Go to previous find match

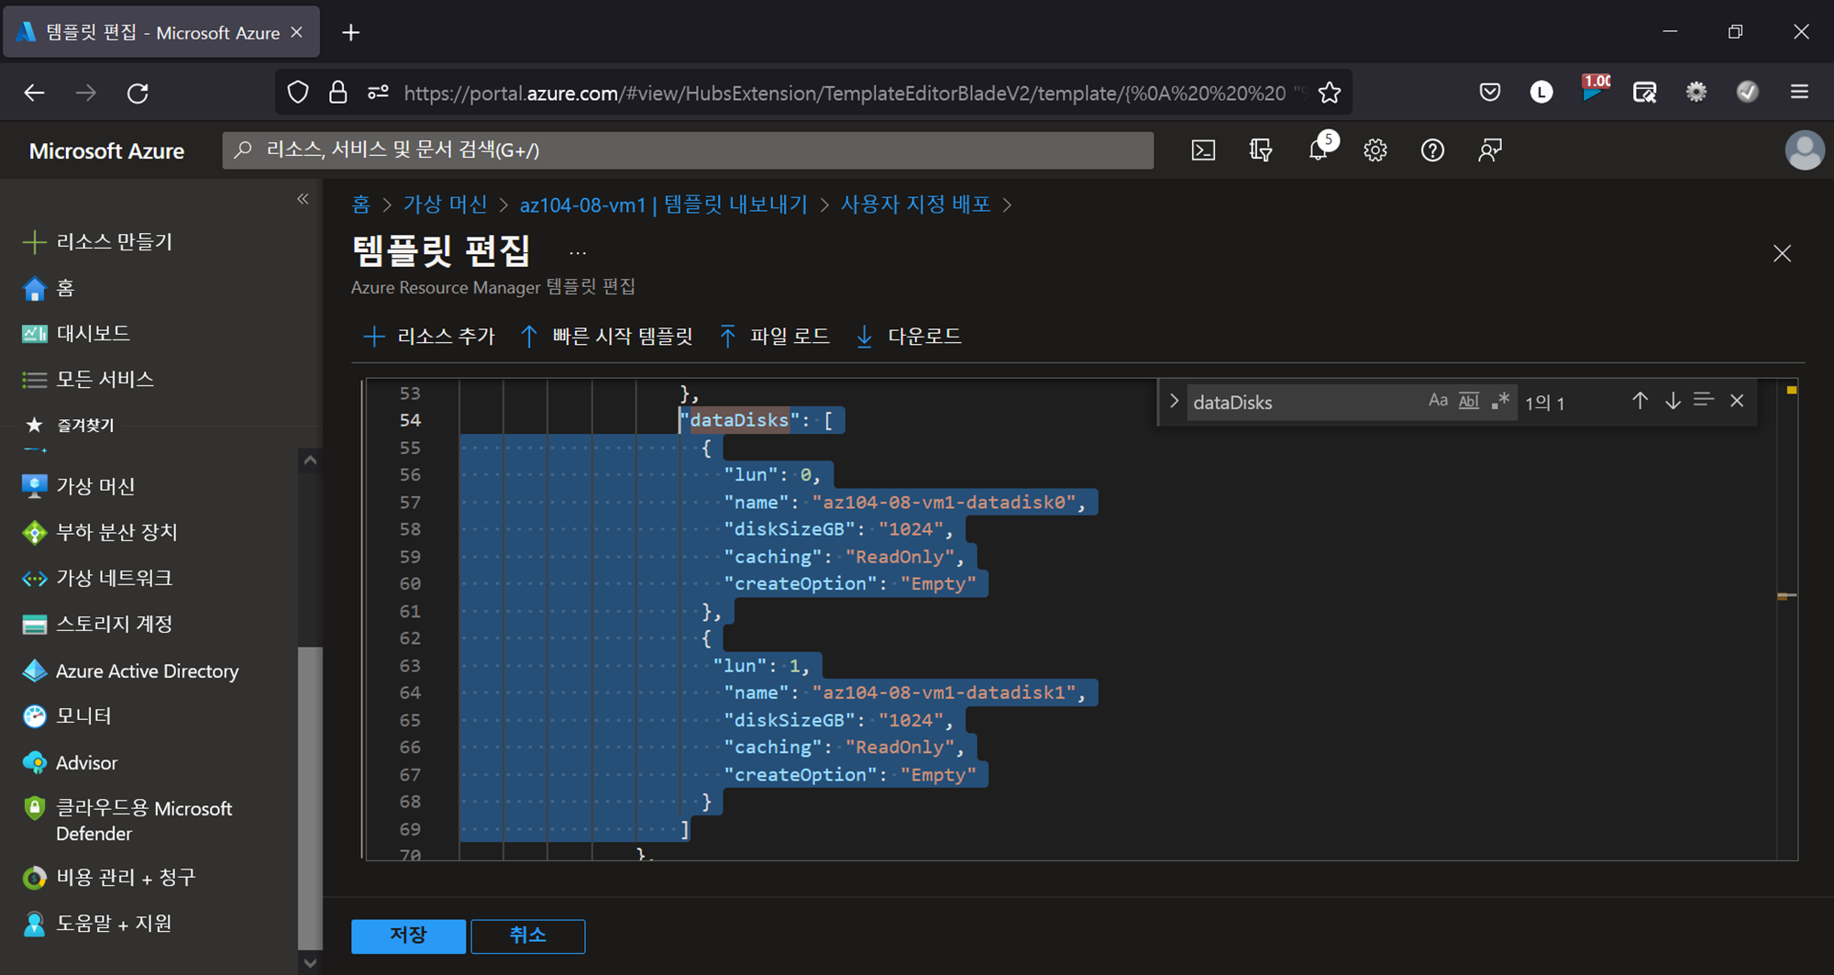1640,401
